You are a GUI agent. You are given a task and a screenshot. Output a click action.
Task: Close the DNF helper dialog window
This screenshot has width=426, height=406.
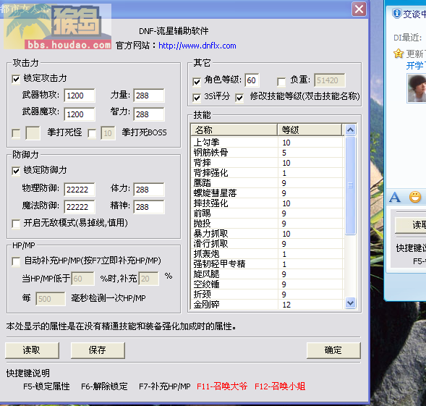(x=359, y=9)
